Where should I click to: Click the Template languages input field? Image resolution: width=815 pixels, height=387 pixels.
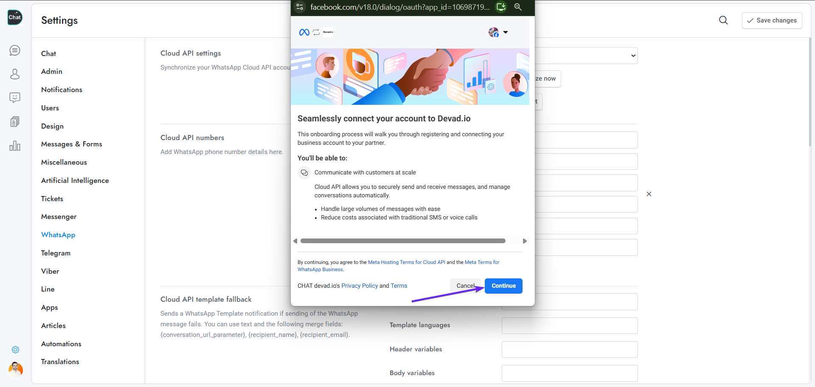(569, 325)
